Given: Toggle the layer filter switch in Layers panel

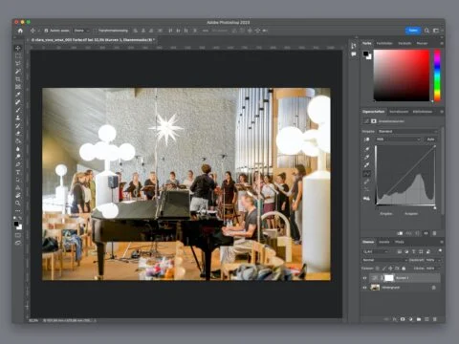Looking at the screenshot, I should (x=440, y=251).
